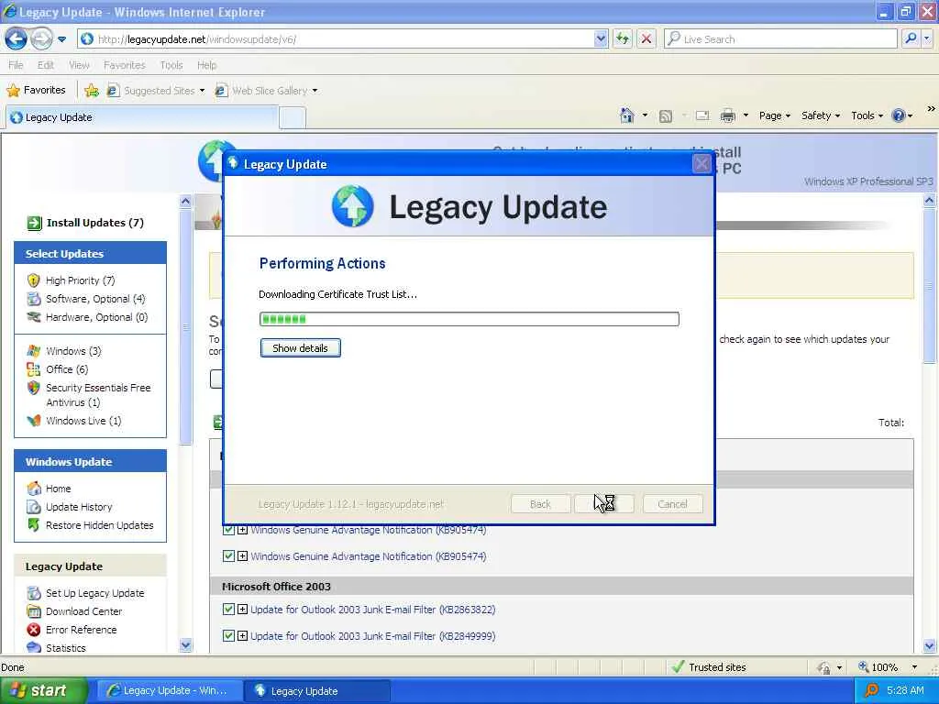Screen dimensions: 939x704
Task: Open the Statistics sidebar link
Action: (x=66, y=648)
